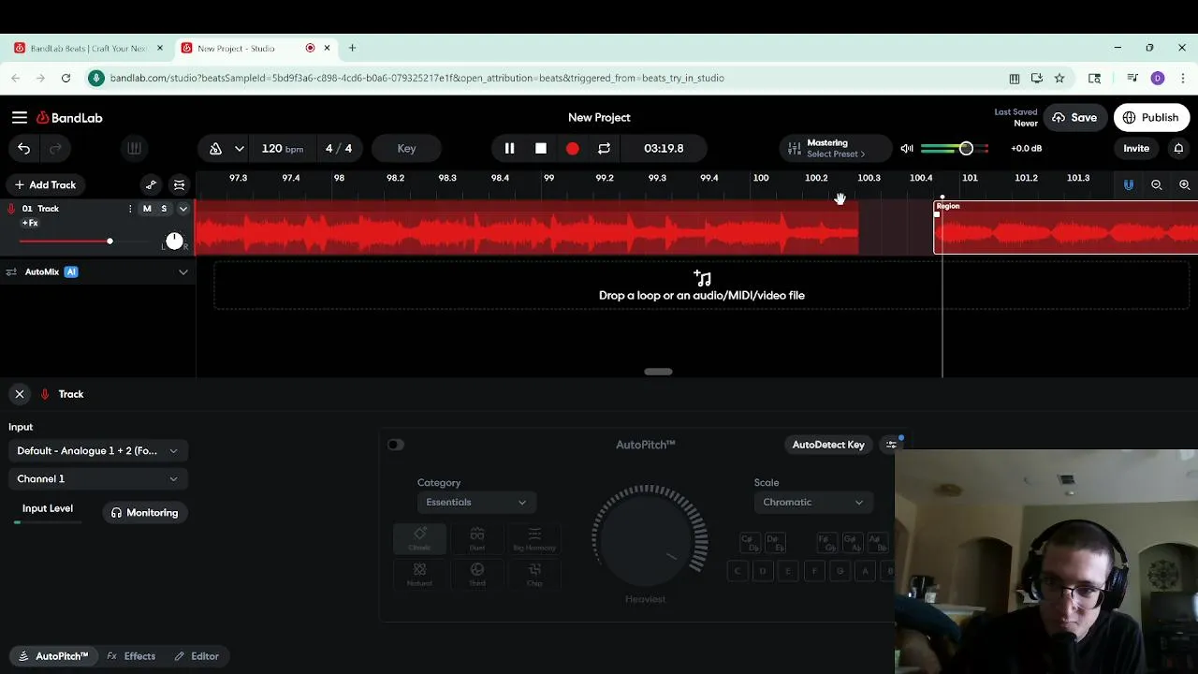
Task: Select the Duet AutoPitch preset
Action: (477, 538)
